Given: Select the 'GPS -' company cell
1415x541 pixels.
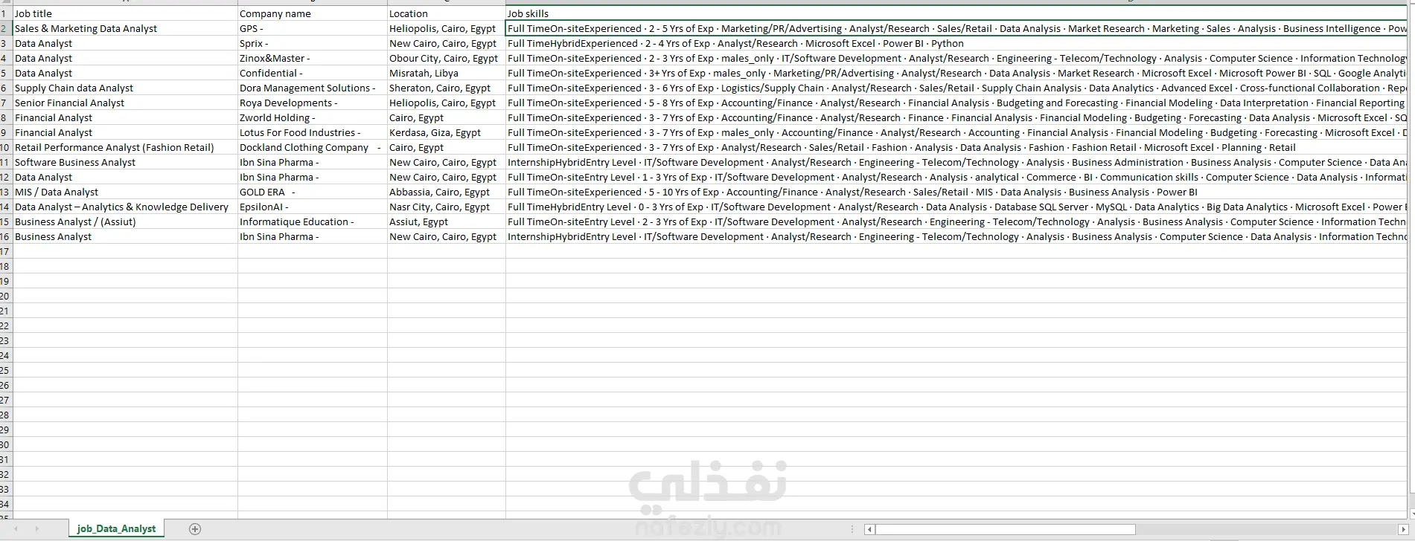Looking at the screenshot, I should pos(313,28).
